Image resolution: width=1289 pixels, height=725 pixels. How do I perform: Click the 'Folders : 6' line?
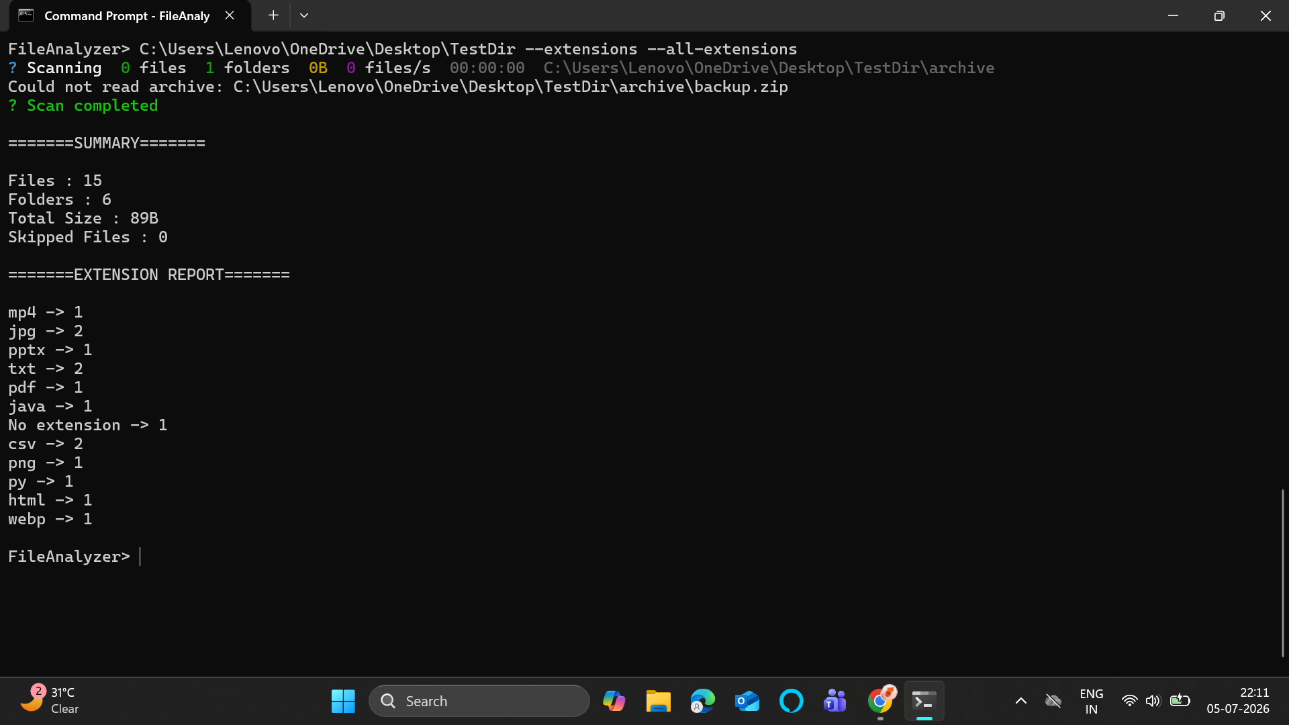coord(60,199)
